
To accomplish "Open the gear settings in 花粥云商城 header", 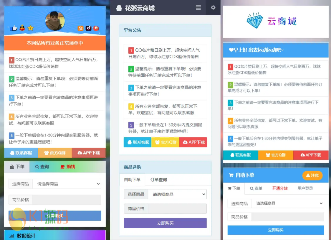I will [x=213, y=7].
